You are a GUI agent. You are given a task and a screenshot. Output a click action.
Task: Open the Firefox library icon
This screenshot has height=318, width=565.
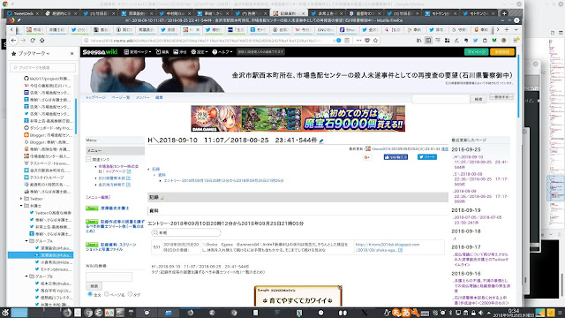coord(418,41)
